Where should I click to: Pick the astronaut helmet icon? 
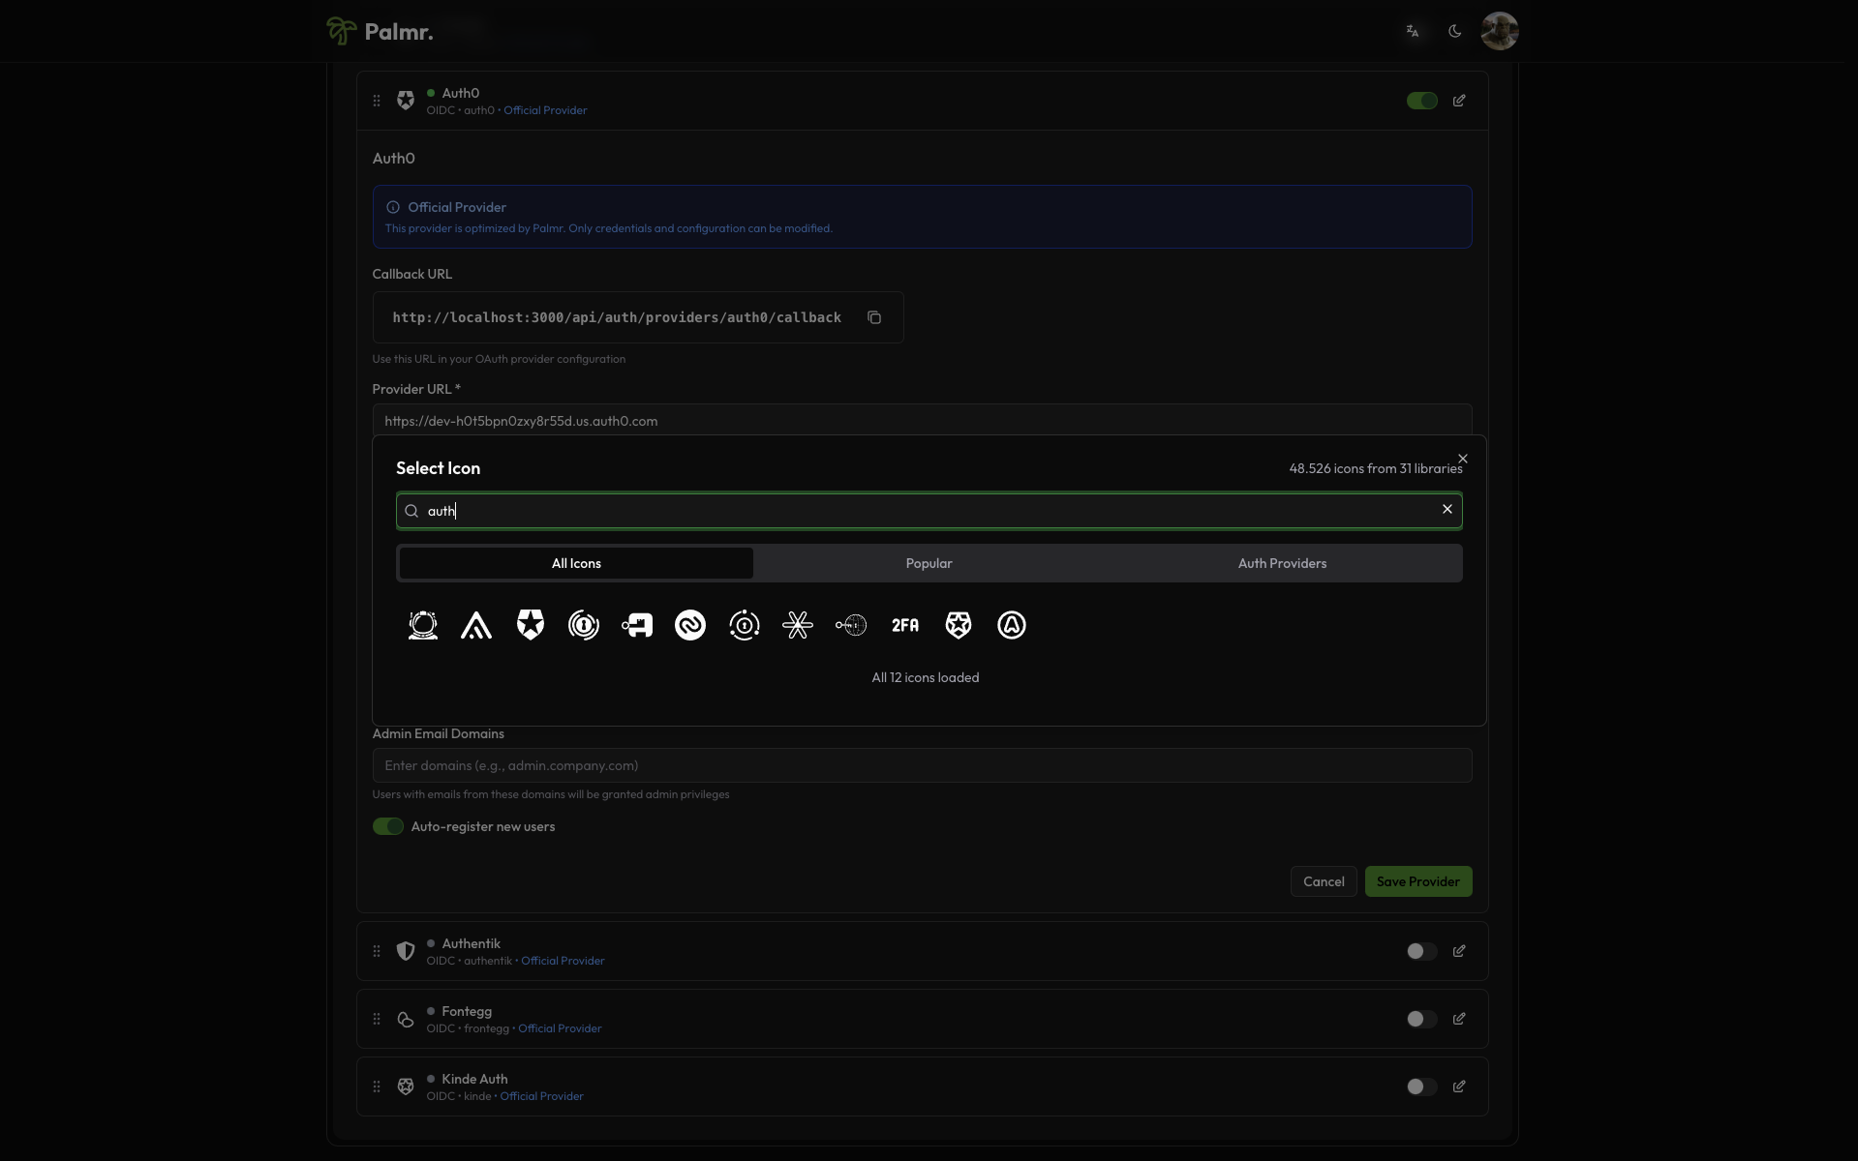click(x=423, y=625)
